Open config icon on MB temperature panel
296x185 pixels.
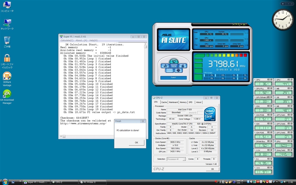[x=289, y=88]
